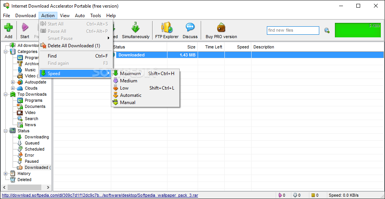Expand the Autoupdate tree node
Image resolution: width=385 pixels, height=199 pixels.
tap(13, 82)
